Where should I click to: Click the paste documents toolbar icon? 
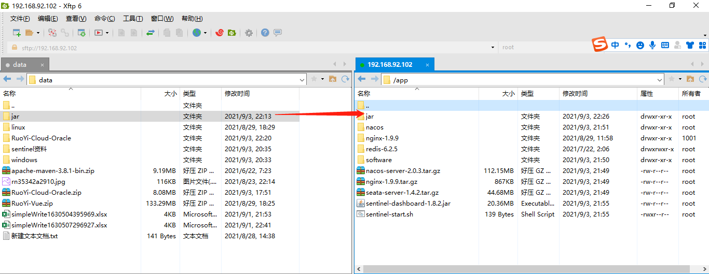(179, 33)
